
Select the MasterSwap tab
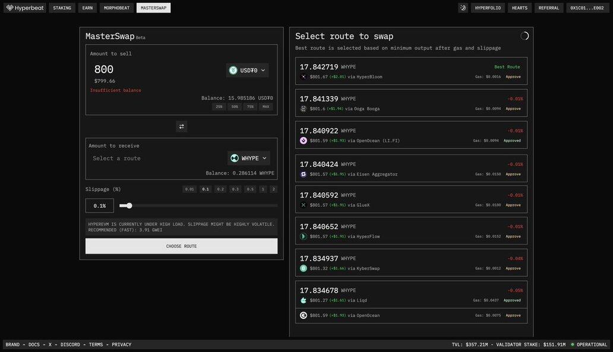tap(154, 8)
